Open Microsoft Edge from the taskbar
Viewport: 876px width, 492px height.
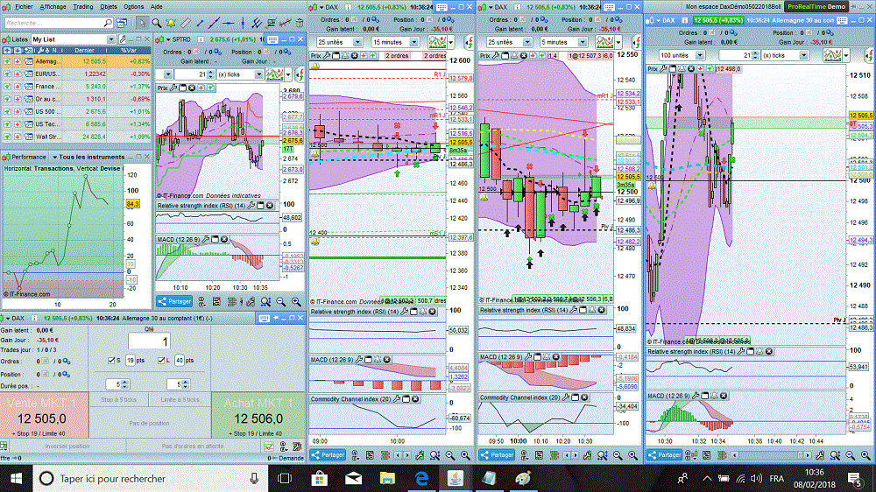pyautogui.click(x=422, y=479)
